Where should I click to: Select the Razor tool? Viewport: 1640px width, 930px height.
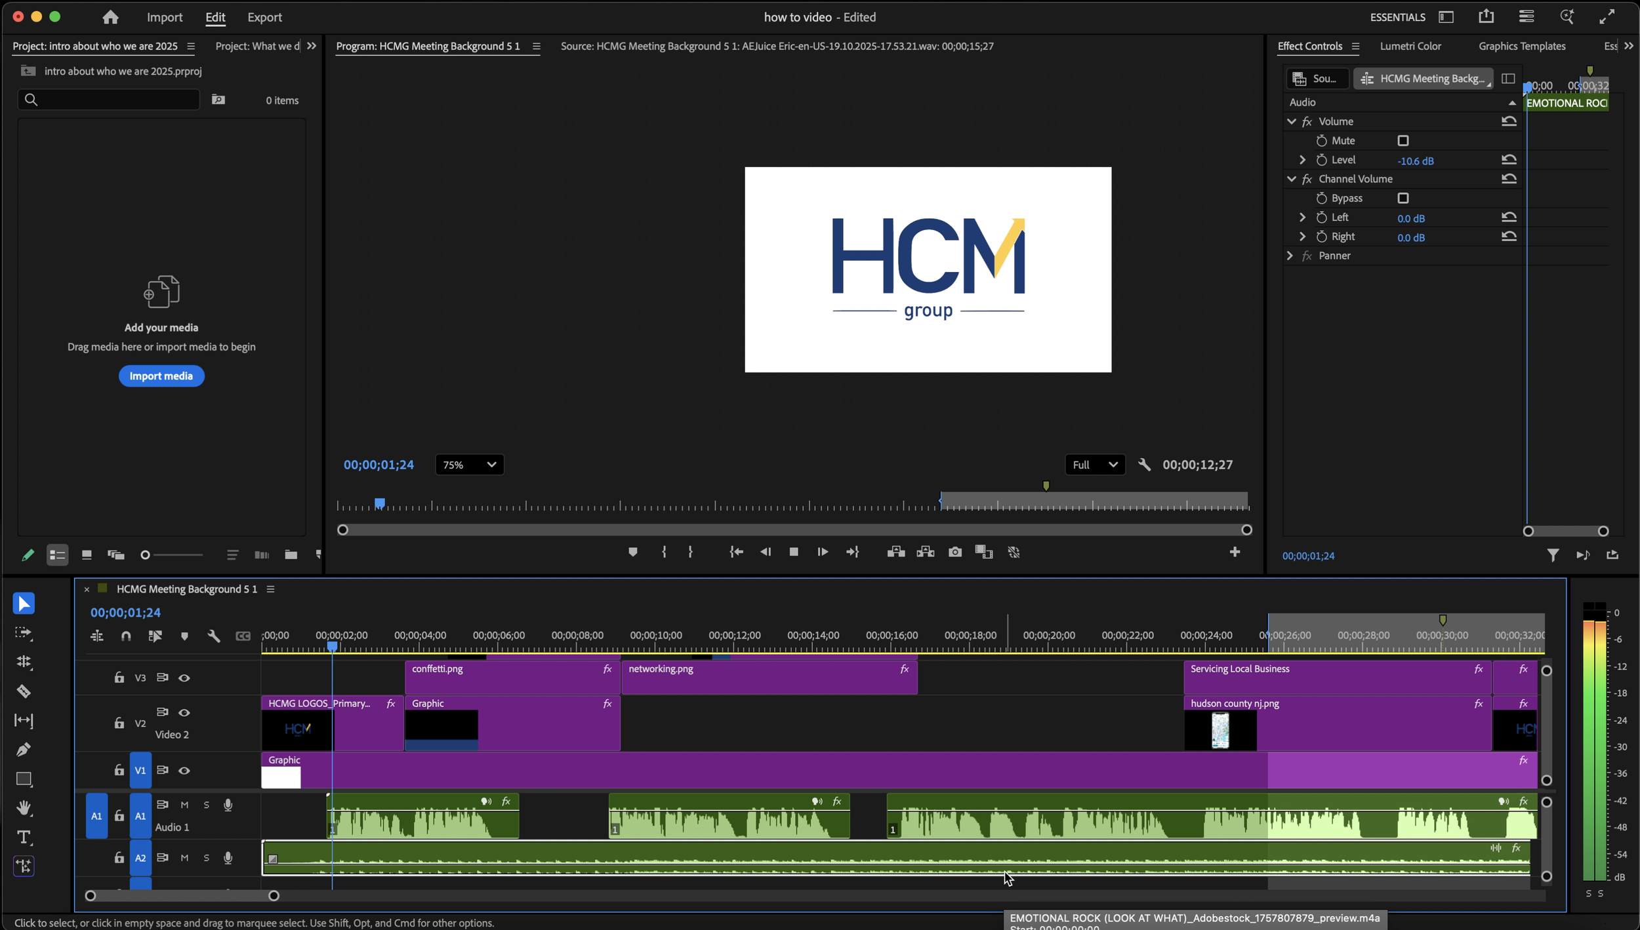pyautogui.click(x=24, y=691)
